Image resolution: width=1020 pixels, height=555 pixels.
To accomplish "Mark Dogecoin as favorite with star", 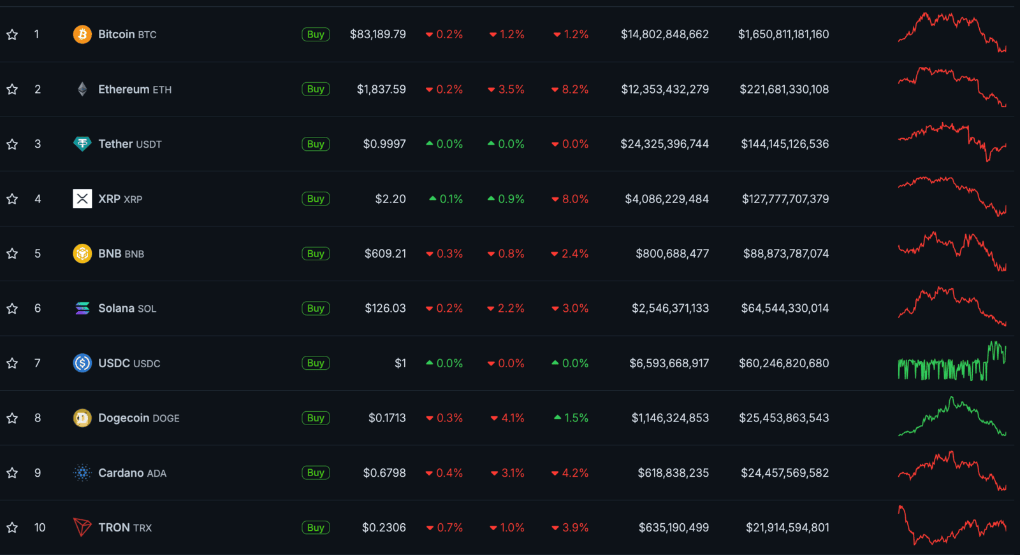I will click(12, 418).
